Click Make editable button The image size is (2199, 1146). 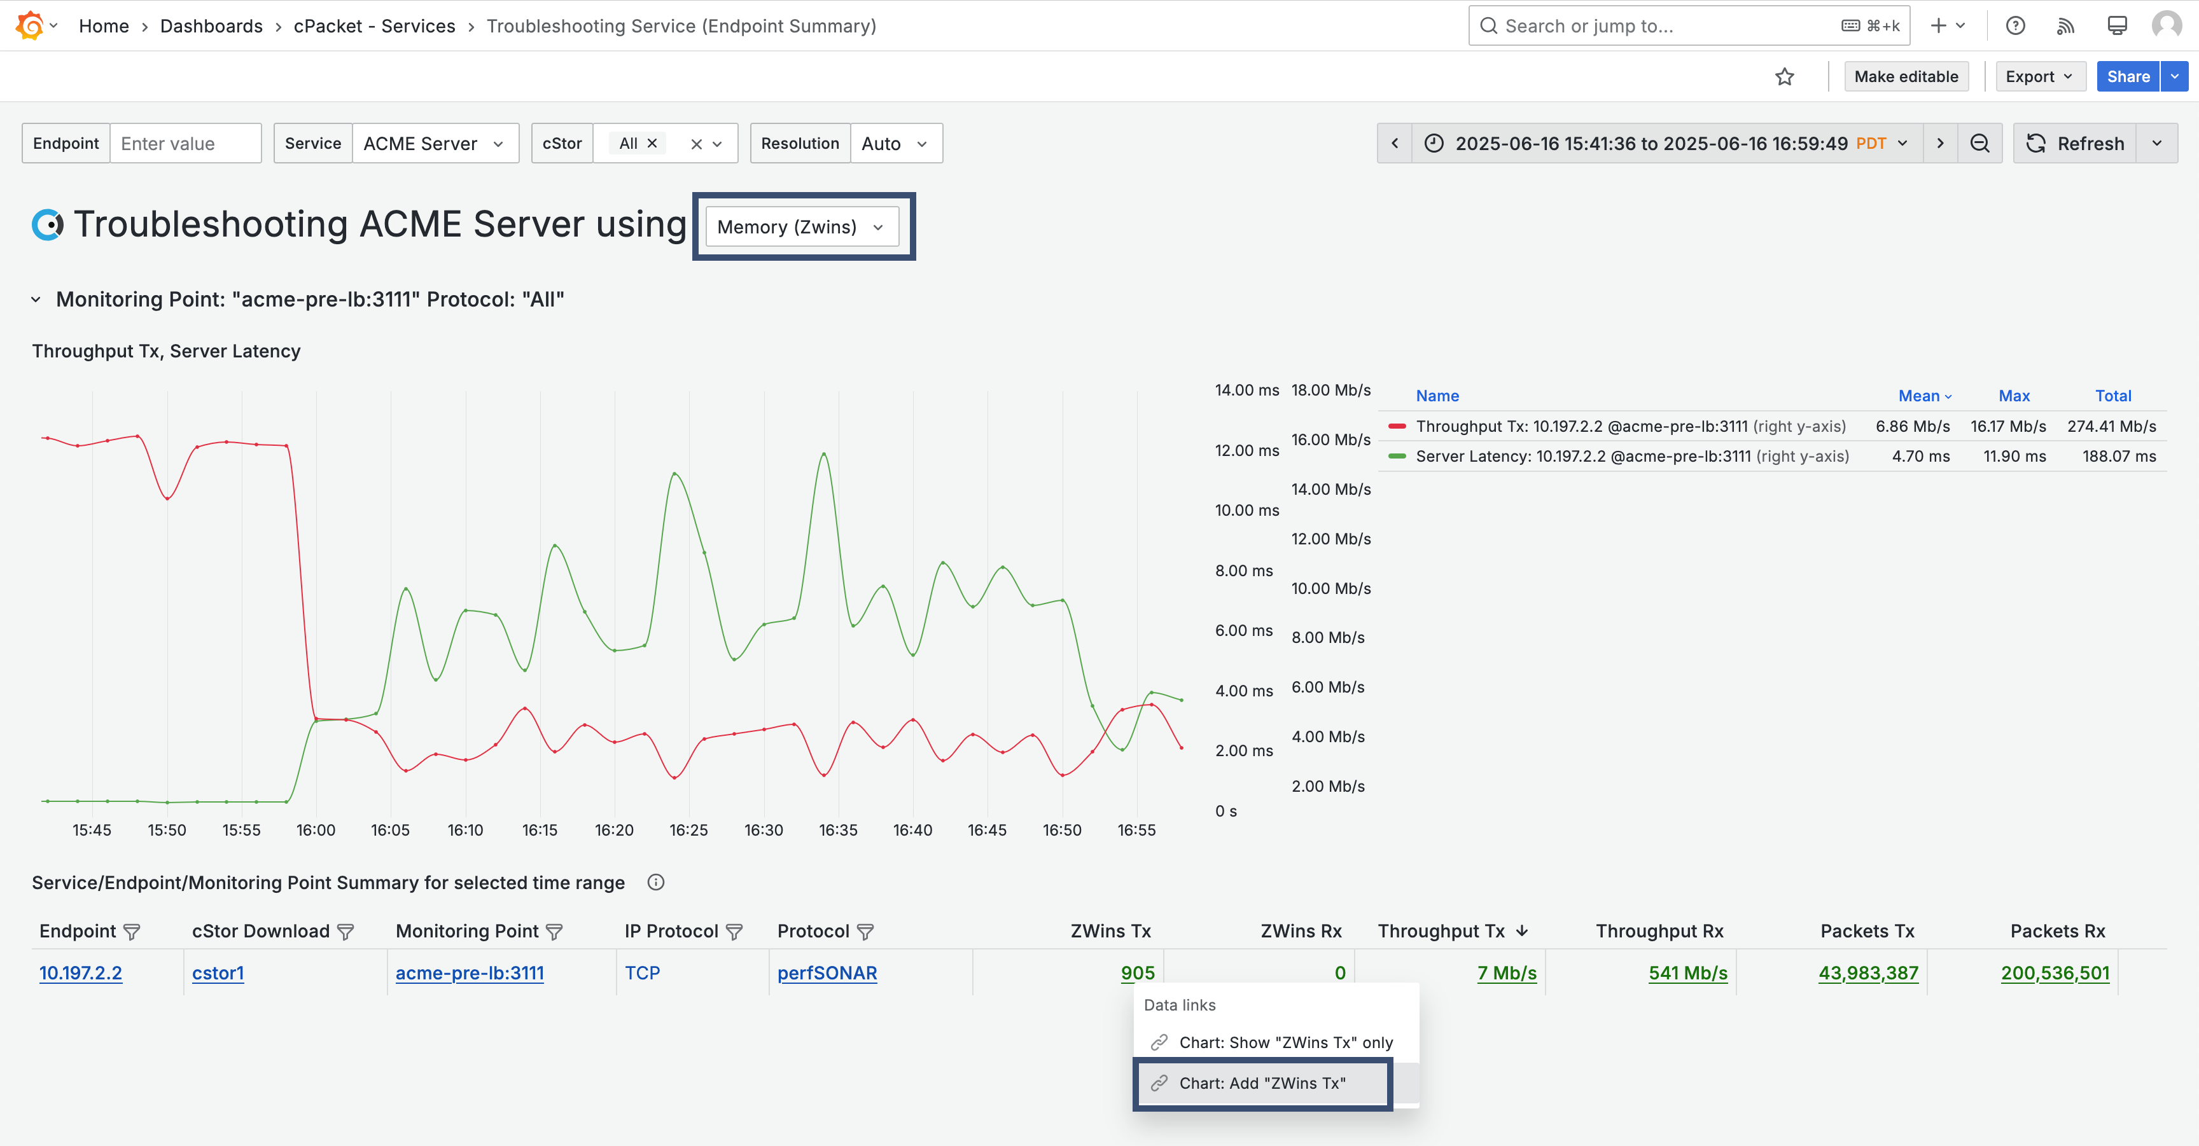coord(1906,77)
